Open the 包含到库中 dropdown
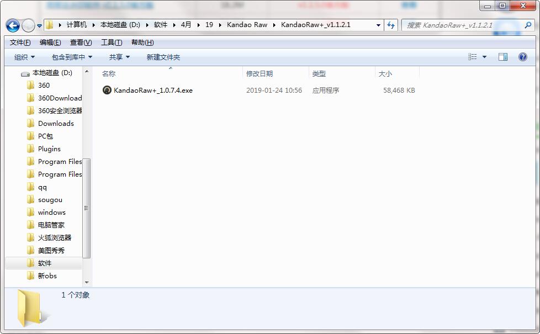This screenshot has height=334, width=540. 72,57
